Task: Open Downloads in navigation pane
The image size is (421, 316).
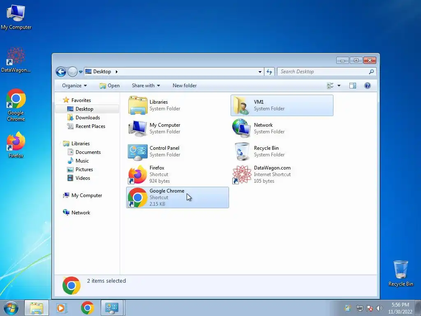Action: click(88, 118)
